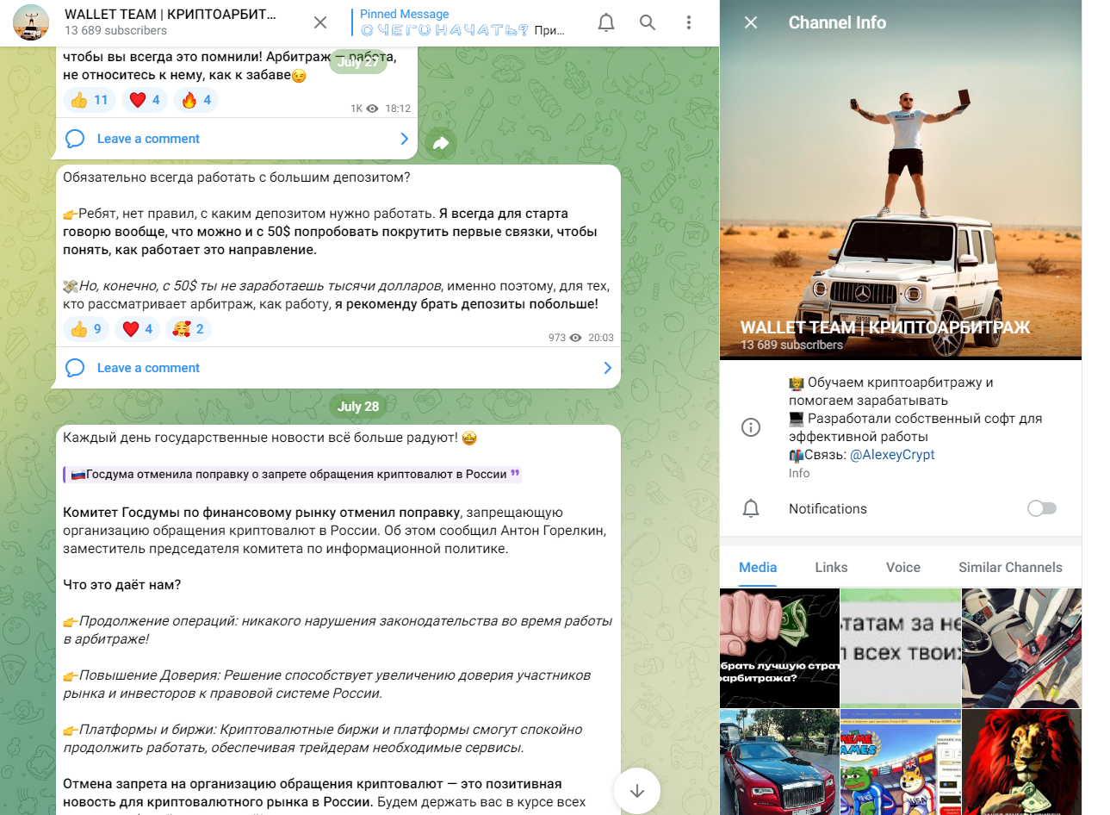Click heart reaction on the 20:03 post
The height and width of the screenshot is (815, 1110).
click(138, 329)
